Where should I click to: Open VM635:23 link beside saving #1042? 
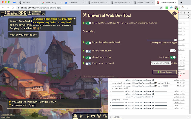181,83
